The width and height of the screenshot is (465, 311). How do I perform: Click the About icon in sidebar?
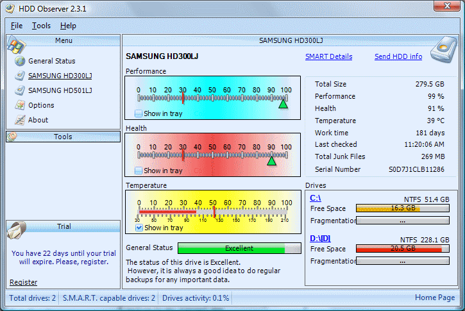click(x=19, y=120)
